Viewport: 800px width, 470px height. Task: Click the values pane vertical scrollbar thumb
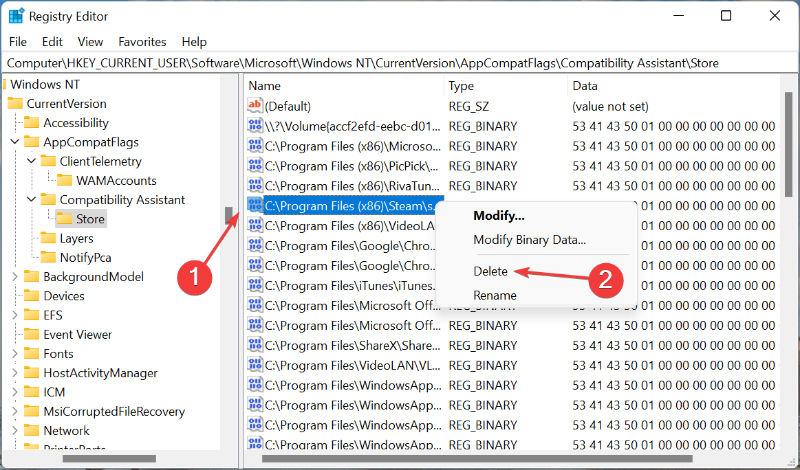[788, 145]
